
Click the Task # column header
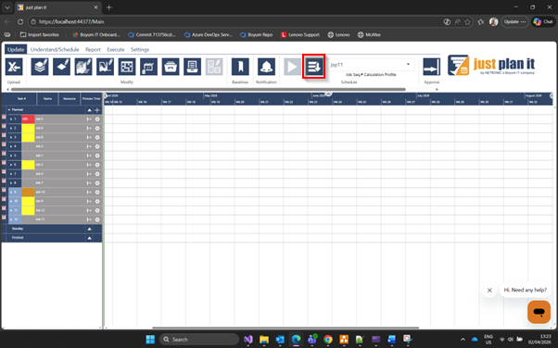pos(21,98)
